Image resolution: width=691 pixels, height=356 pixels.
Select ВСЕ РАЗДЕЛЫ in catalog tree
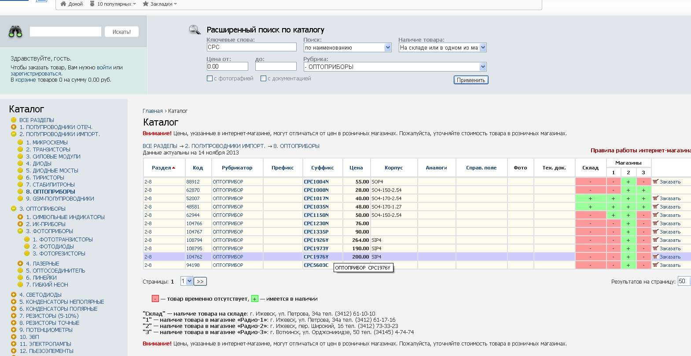pos(37,120)
